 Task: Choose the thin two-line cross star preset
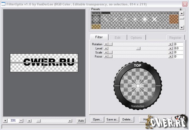(115, 19)
